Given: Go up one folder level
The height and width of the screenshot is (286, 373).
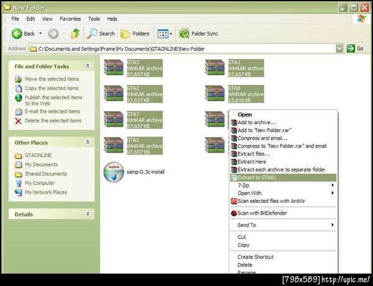Looking at the screenshot, I should 75,34.
